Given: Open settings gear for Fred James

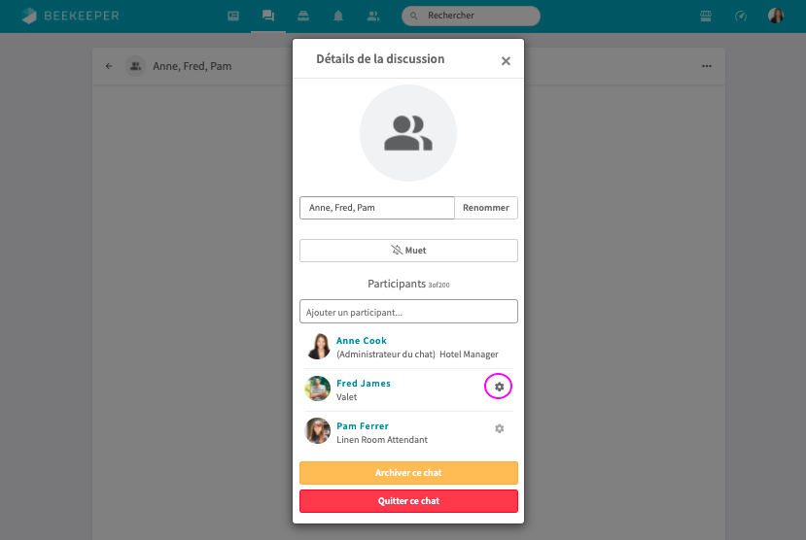Looking at the screenshot, I should click(x=499, y=387).
